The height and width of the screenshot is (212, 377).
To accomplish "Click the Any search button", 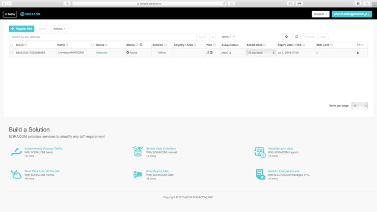I will [x=203, y=37].
